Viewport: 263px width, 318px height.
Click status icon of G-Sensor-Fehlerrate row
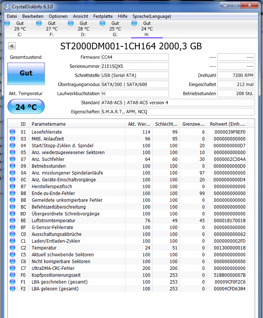pos(12,228)
